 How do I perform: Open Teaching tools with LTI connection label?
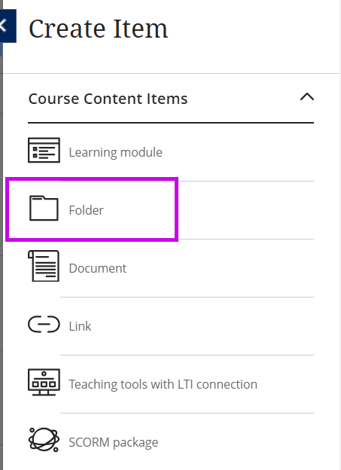(163, 384)
